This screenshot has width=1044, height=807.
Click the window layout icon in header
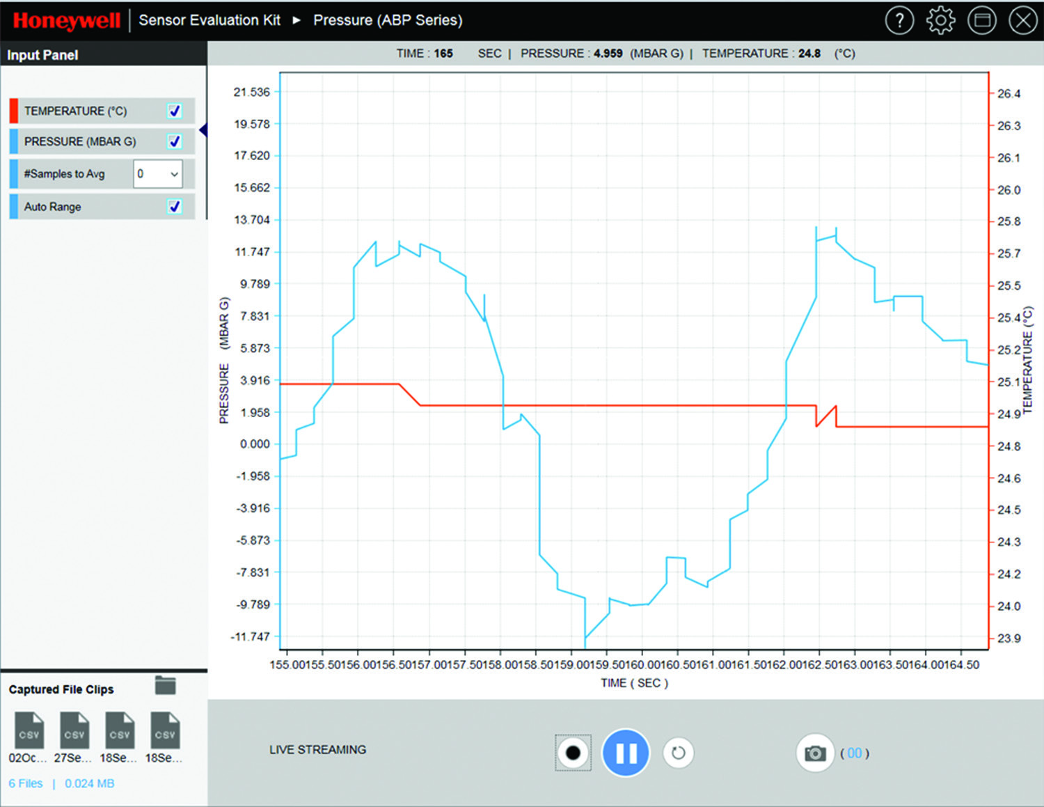982,20
